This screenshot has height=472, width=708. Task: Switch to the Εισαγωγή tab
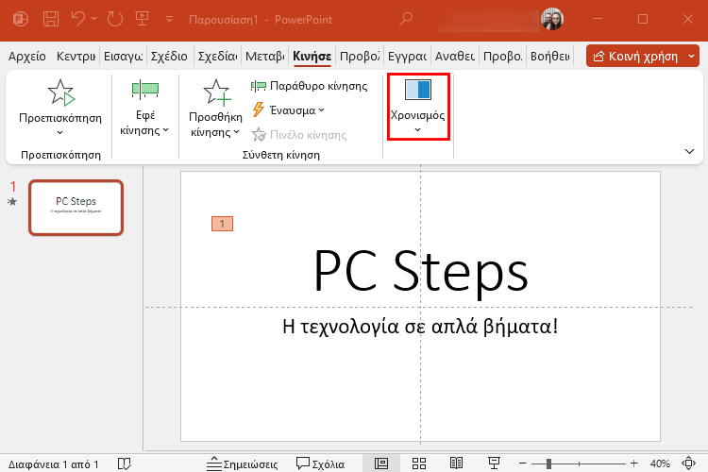pyautogui.click(x=123, y=56)
